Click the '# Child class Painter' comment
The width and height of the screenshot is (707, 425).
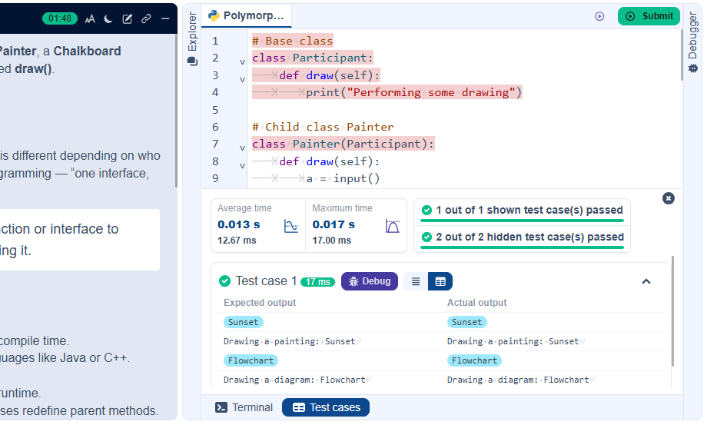click(323, 127)
